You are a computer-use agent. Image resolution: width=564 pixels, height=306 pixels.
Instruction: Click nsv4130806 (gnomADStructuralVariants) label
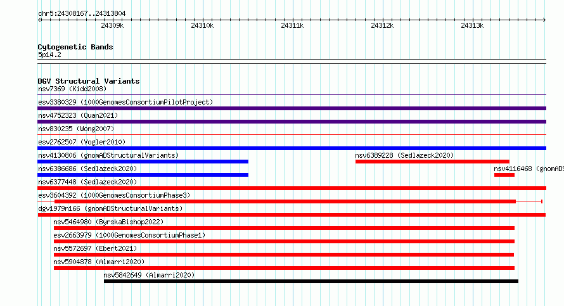(x=108, y=155)
